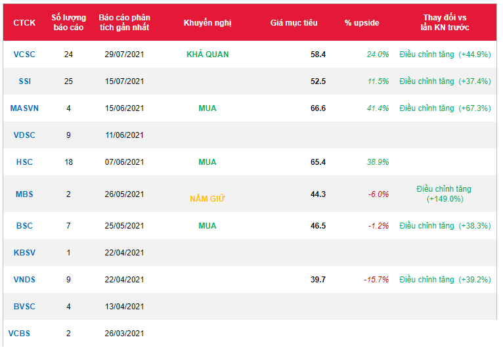Click the SSI brokerage name
This screenshot has width=503, height=352.
pos(24,81)
